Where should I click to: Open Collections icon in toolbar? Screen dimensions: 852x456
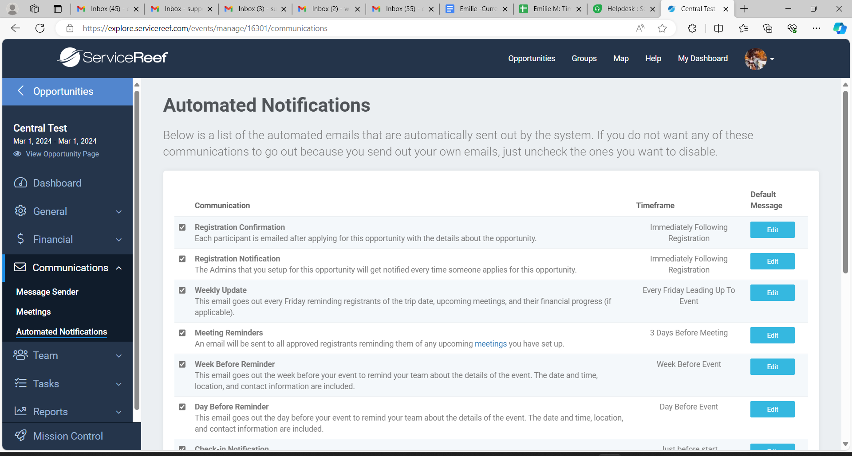click(x=768, y=28)
